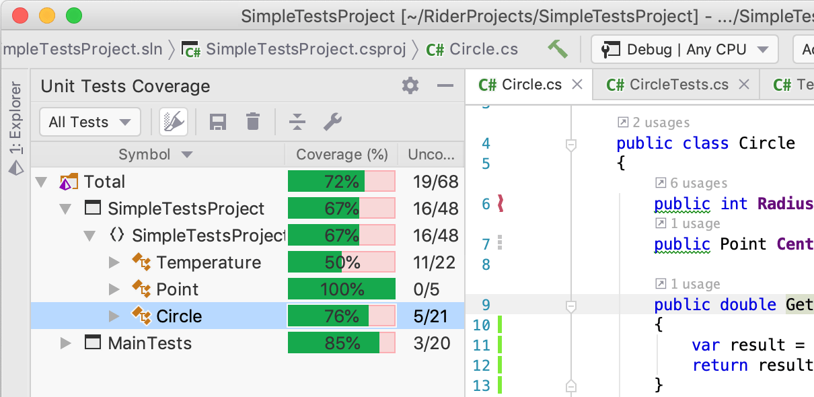
Task: Expand the MainTests tree node
Action: (x=66, y=343)
